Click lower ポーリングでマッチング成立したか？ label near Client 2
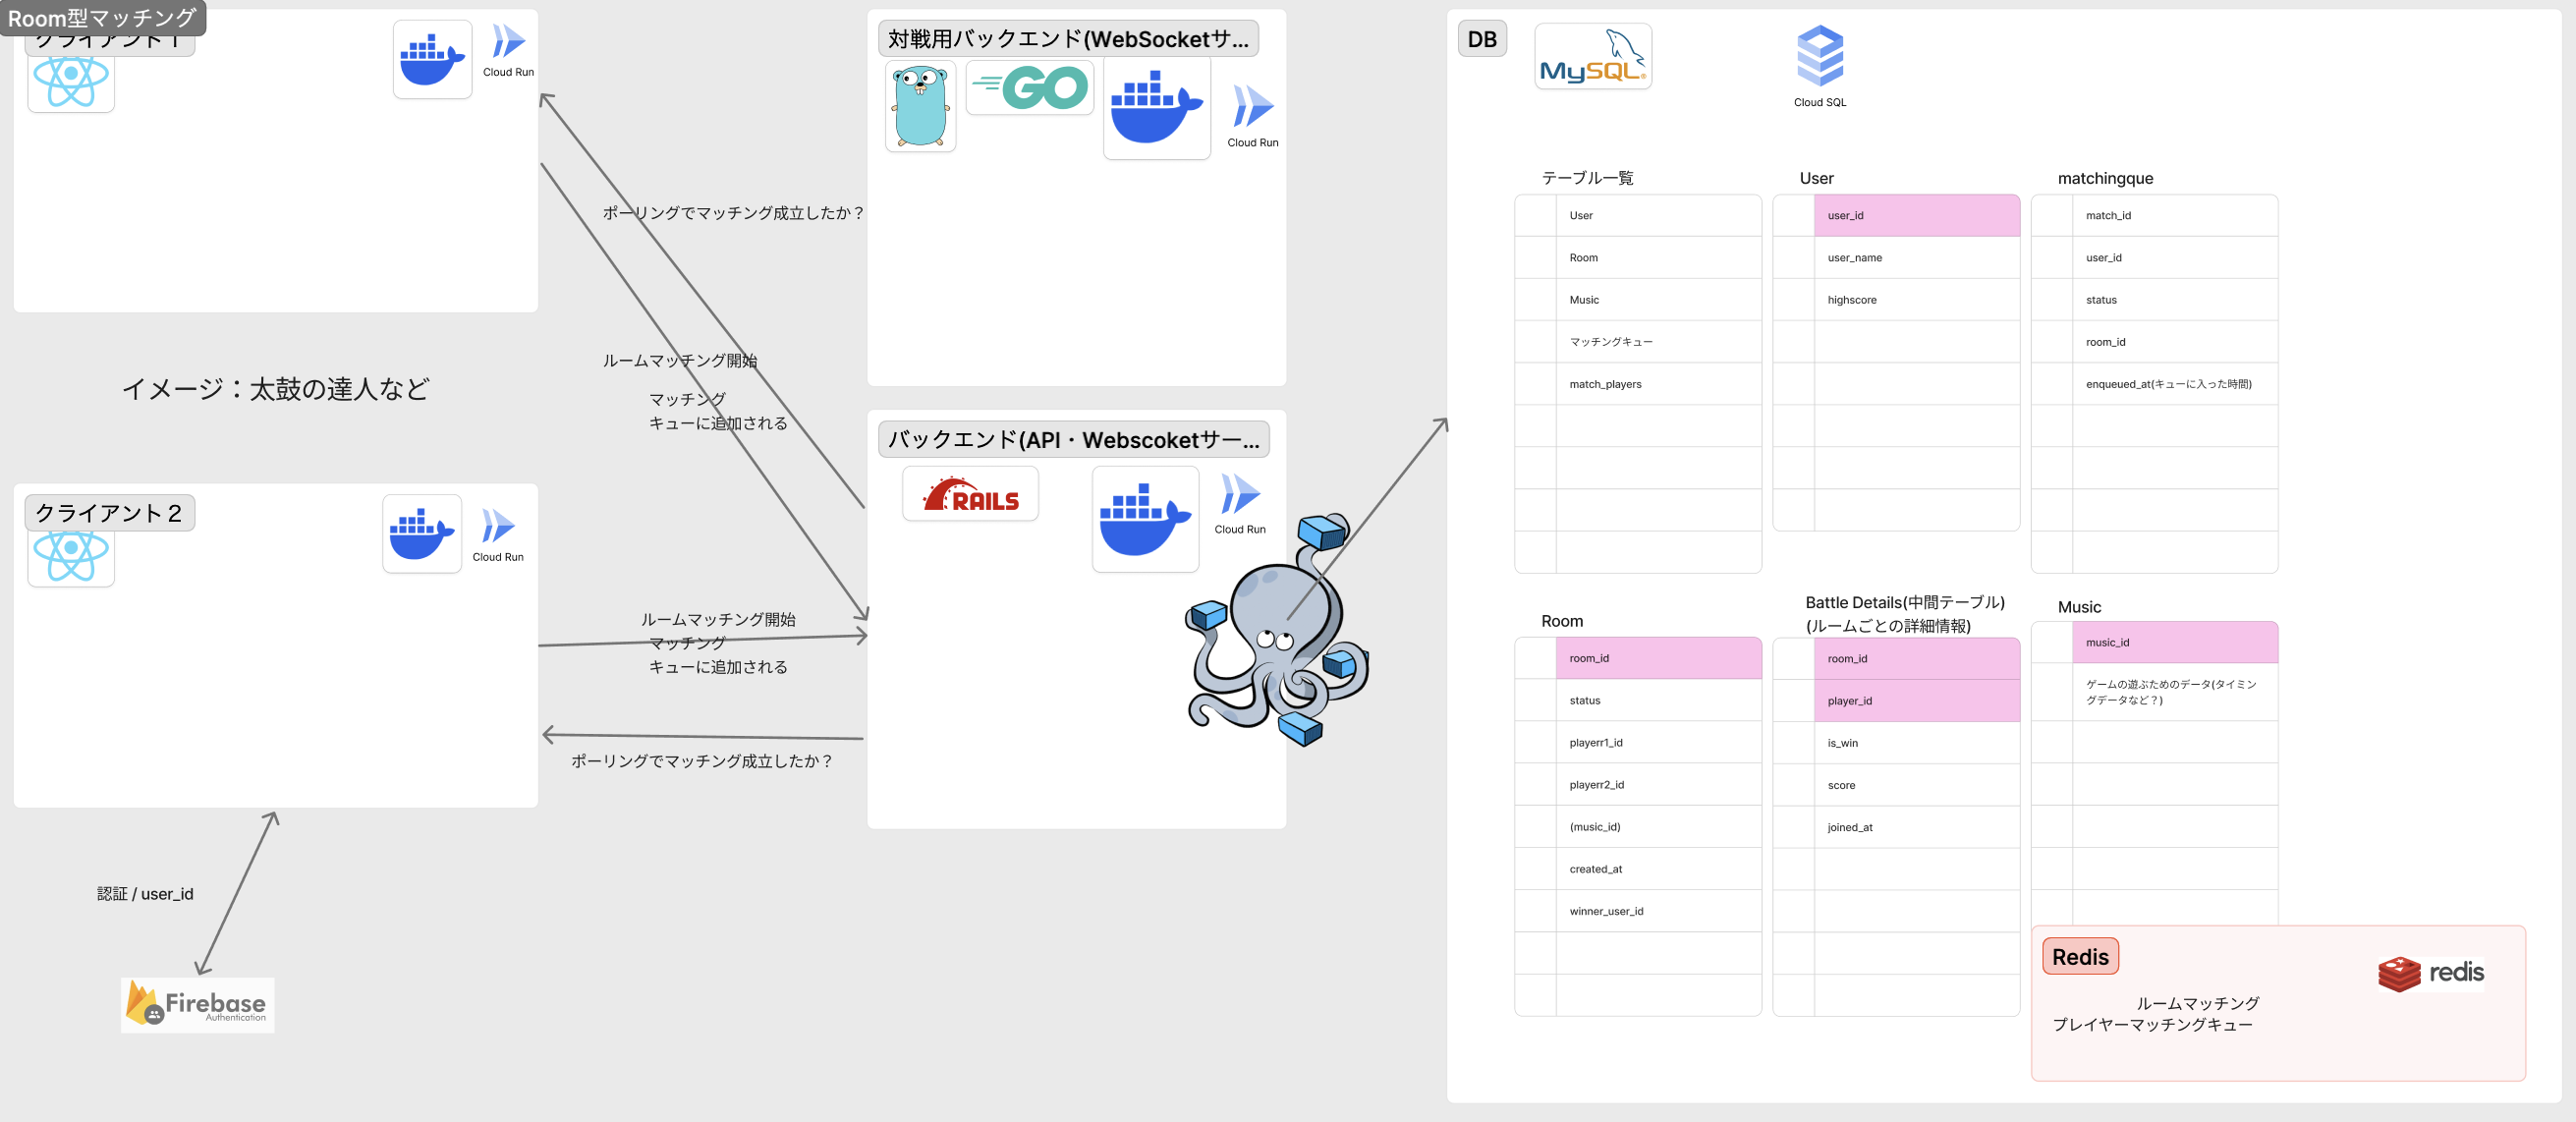 click(703, 761)
